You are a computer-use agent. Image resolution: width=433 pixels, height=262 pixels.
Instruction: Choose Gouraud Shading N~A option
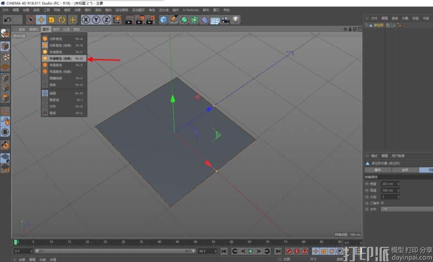tap(64, 39)
